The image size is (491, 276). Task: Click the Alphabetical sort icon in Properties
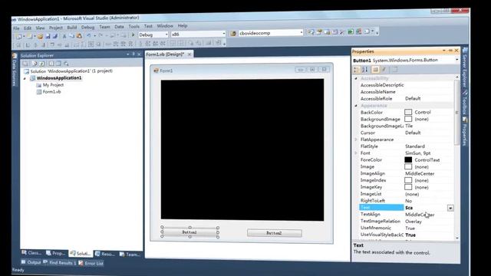[365, 70]
